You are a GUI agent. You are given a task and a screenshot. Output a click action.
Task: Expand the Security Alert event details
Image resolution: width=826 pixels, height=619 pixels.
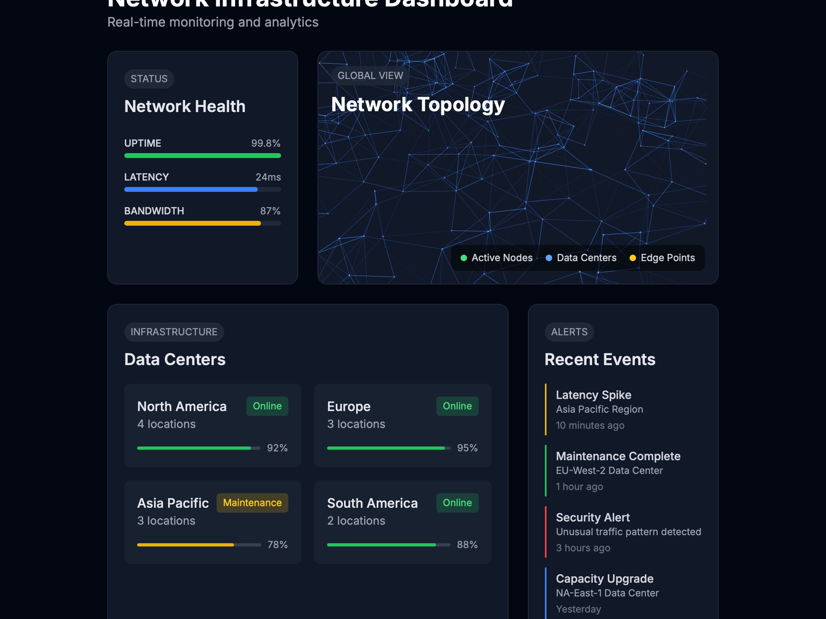[592, 517]
